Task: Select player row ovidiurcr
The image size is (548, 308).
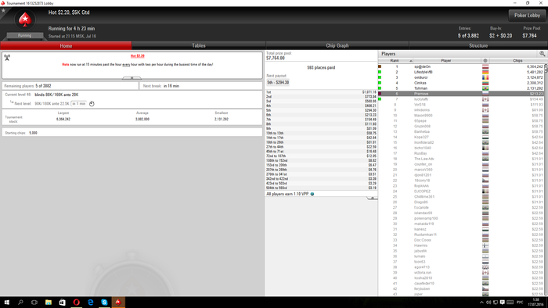Action: tap(461, 77)
